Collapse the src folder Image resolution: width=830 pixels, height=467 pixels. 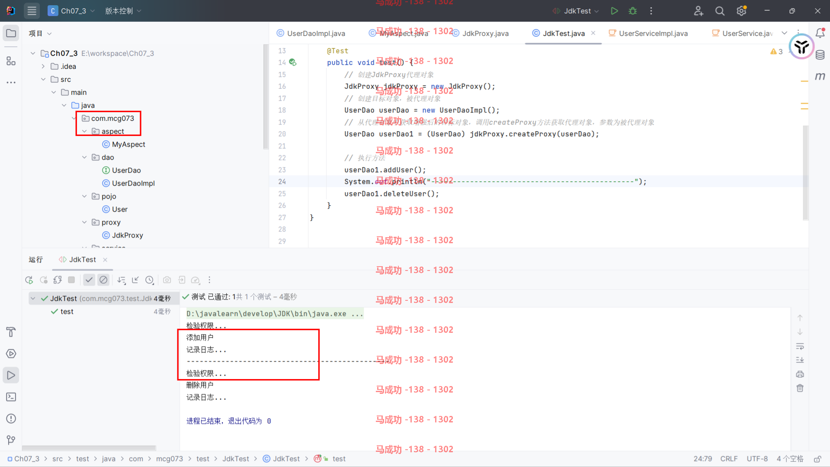43,79
